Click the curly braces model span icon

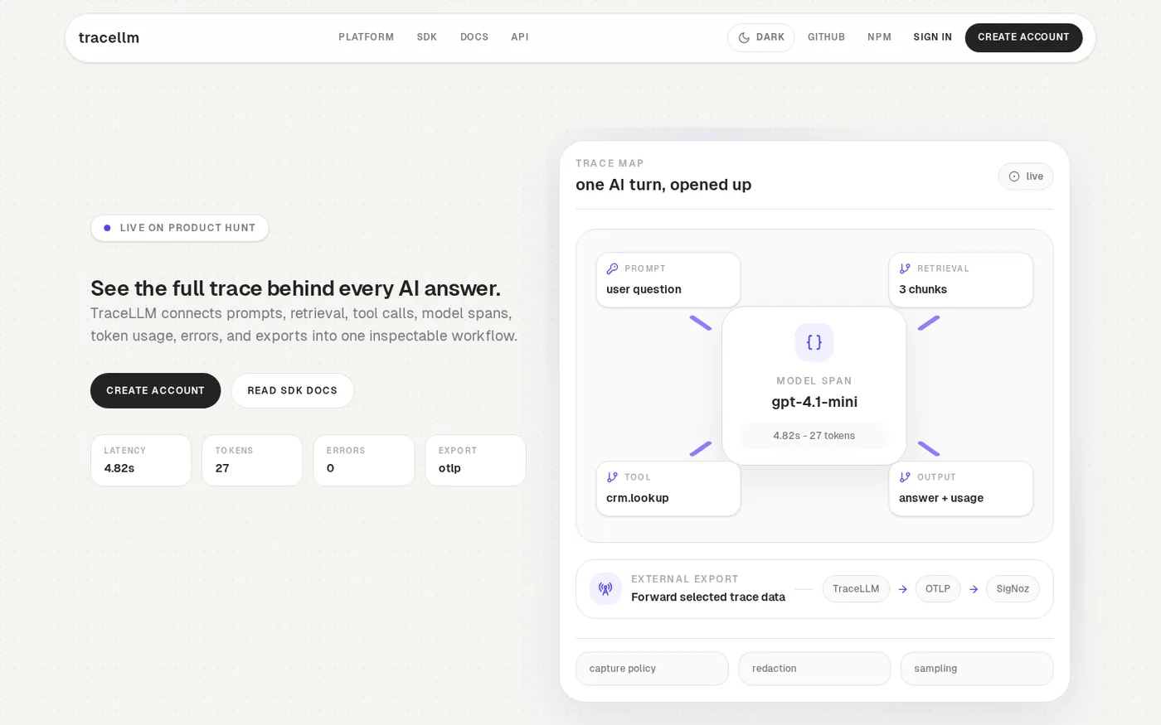click(x=814, y=342)
